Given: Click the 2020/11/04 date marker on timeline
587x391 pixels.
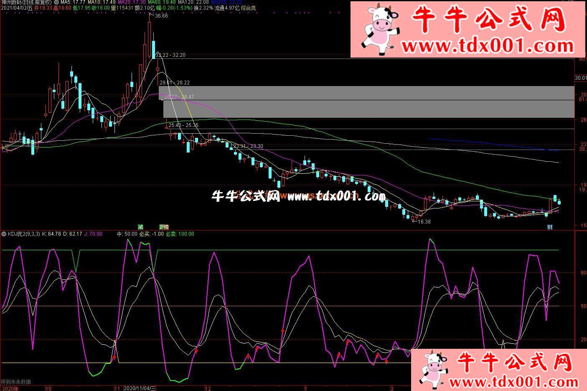Looking at the screenshot, I should pyautogui.click(x=140, y=388).
